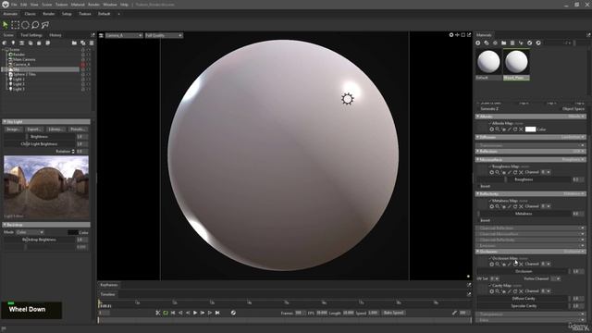The width and height of the screenshot is (592, 333).
Task: Open the Render menu in menu bar
Action: [x=93, y=5]
